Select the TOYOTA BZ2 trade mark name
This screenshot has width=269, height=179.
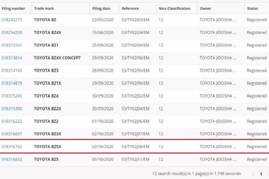click(46, 121)
